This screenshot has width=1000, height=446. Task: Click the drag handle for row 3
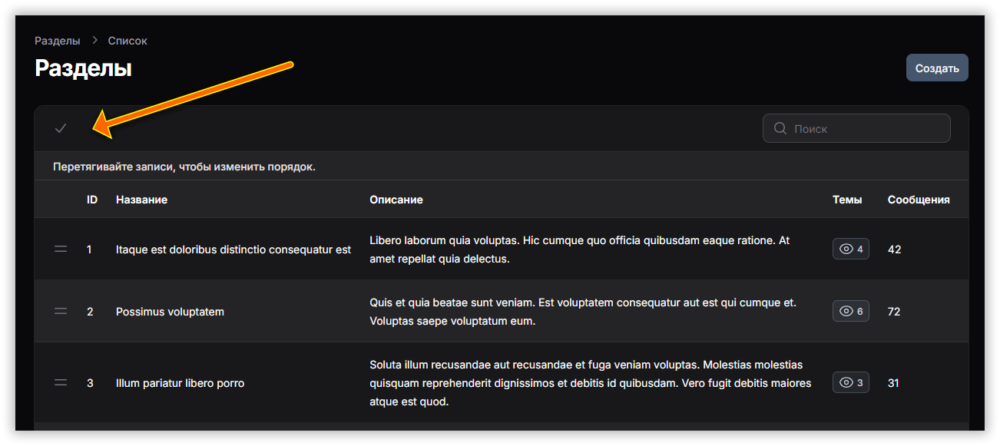tap(61, 382)
